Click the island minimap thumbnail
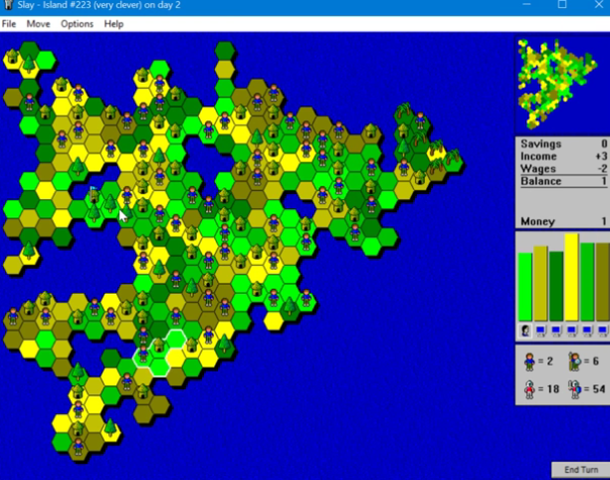 point(561,83)
